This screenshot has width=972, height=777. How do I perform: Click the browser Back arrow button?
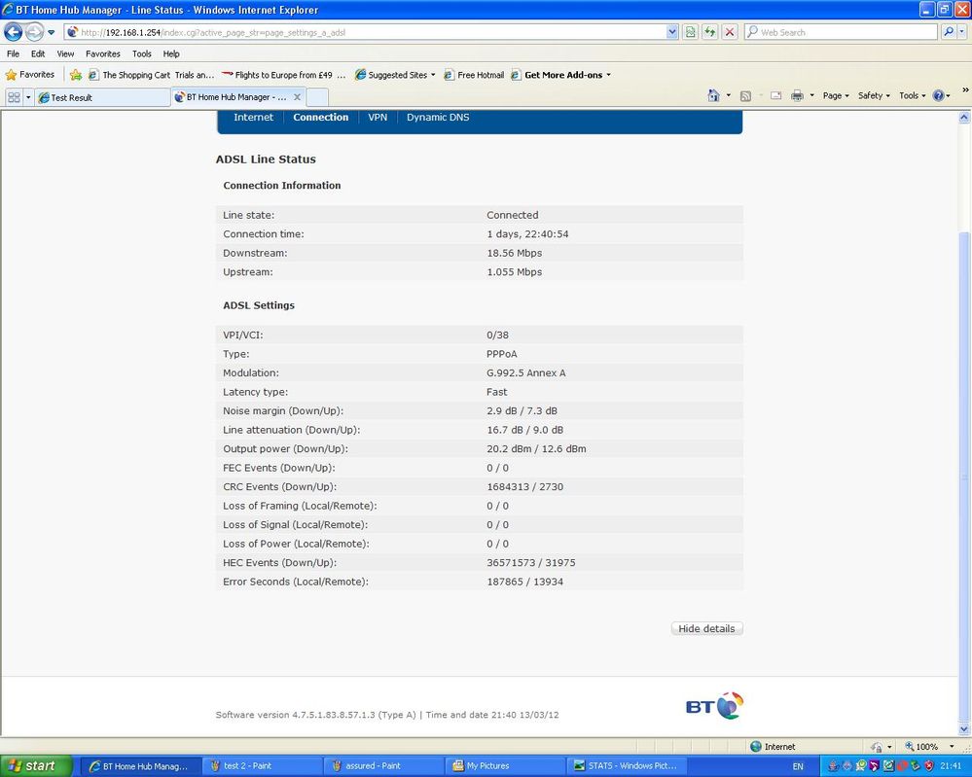[13, 31]
